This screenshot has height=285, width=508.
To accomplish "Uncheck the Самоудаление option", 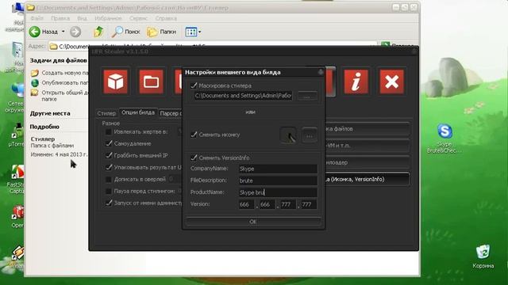I will click(109, 143).
